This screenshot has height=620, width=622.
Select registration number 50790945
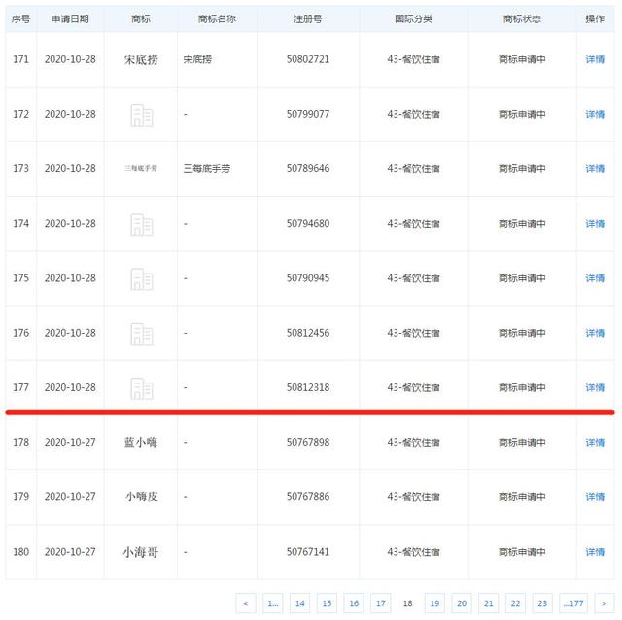[308, 278]
